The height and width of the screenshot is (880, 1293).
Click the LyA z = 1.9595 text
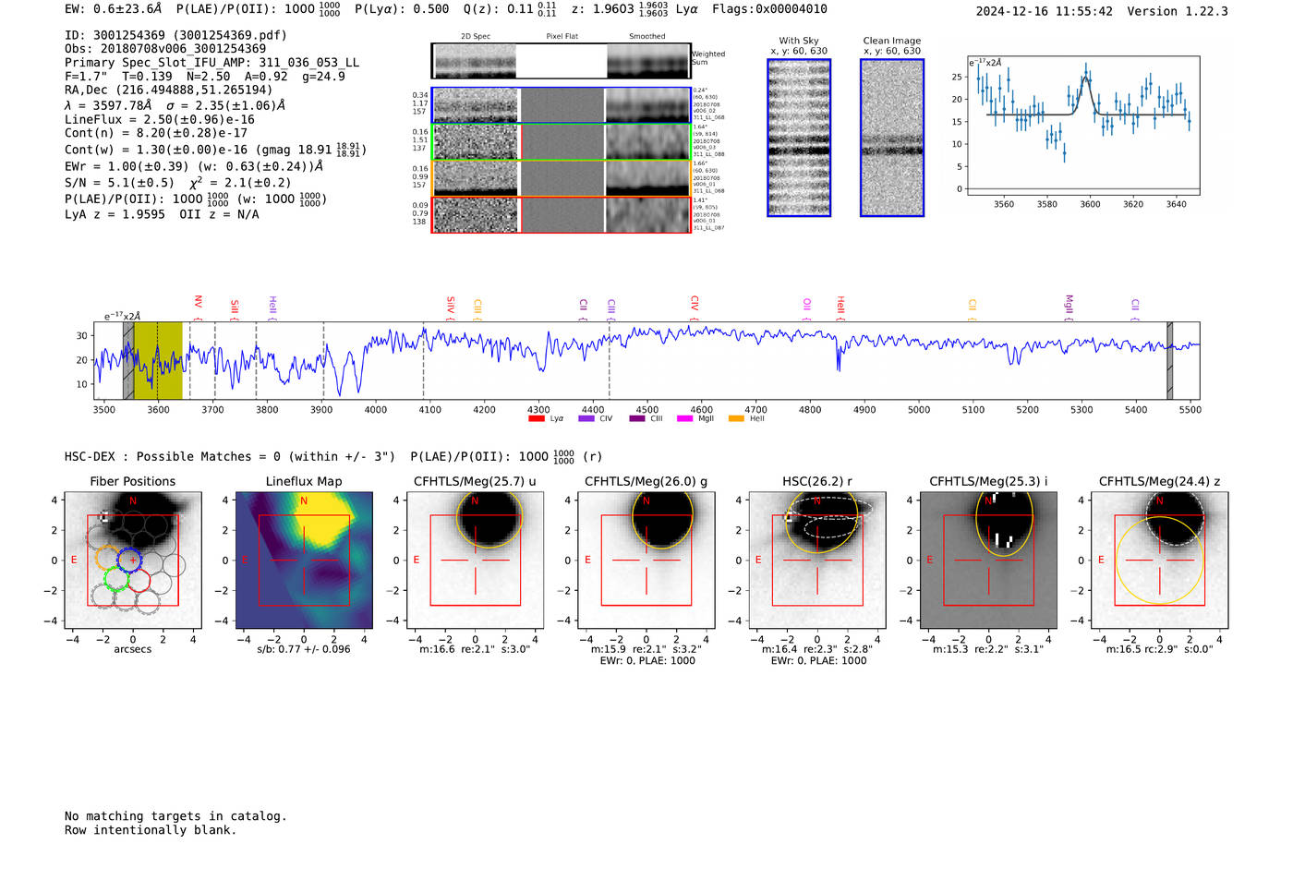(115, 214)
